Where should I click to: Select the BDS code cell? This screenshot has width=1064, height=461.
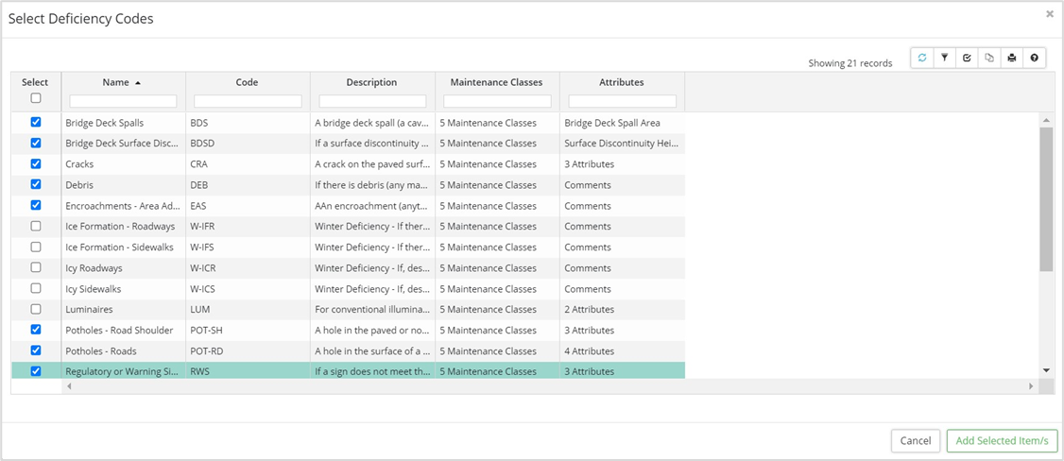tap(249, 124)
